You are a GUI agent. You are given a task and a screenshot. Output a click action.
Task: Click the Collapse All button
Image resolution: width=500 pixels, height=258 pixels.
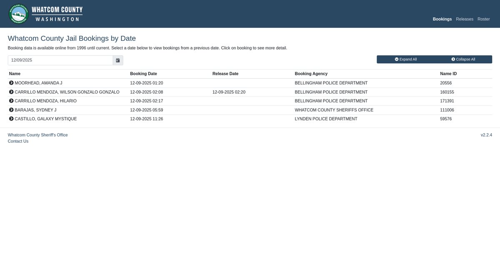click(x=463, y=60)
